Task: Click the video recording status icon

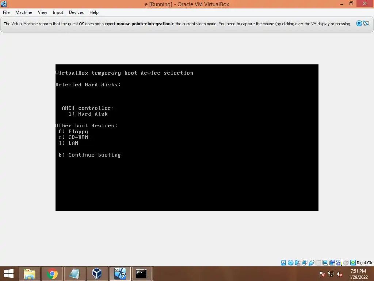Action: 332,263
